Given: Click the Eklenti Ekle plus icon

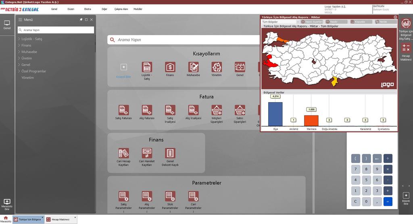Looking at the screenshot, I should pyautogui.click(x=406, y=195).
